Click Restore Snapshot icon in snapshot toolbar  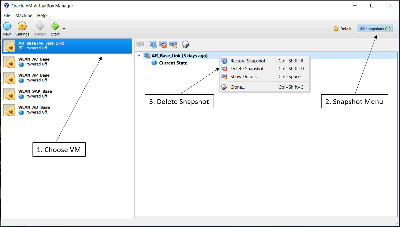[x=153, y=44]
